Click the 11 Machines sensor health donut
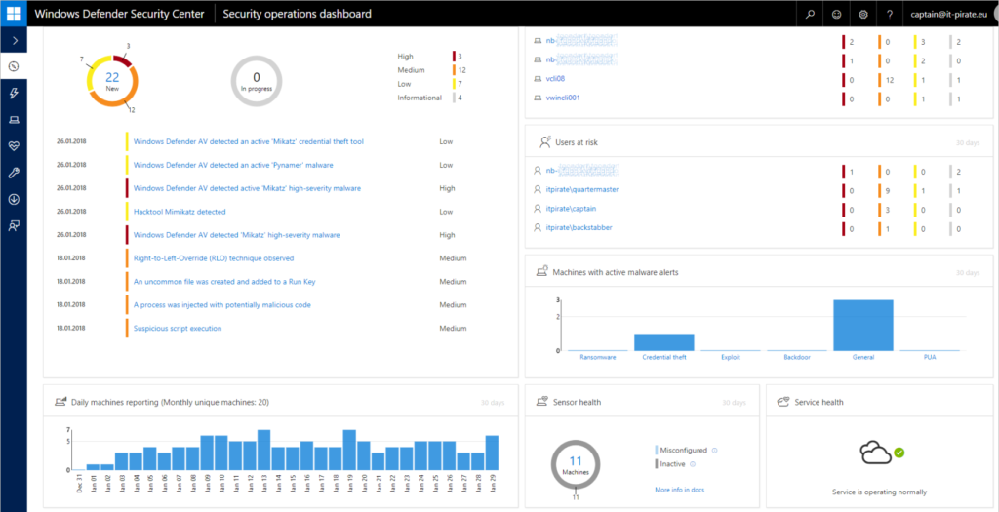The height and width of the screenshot is (512, 999). pos(576,463)
